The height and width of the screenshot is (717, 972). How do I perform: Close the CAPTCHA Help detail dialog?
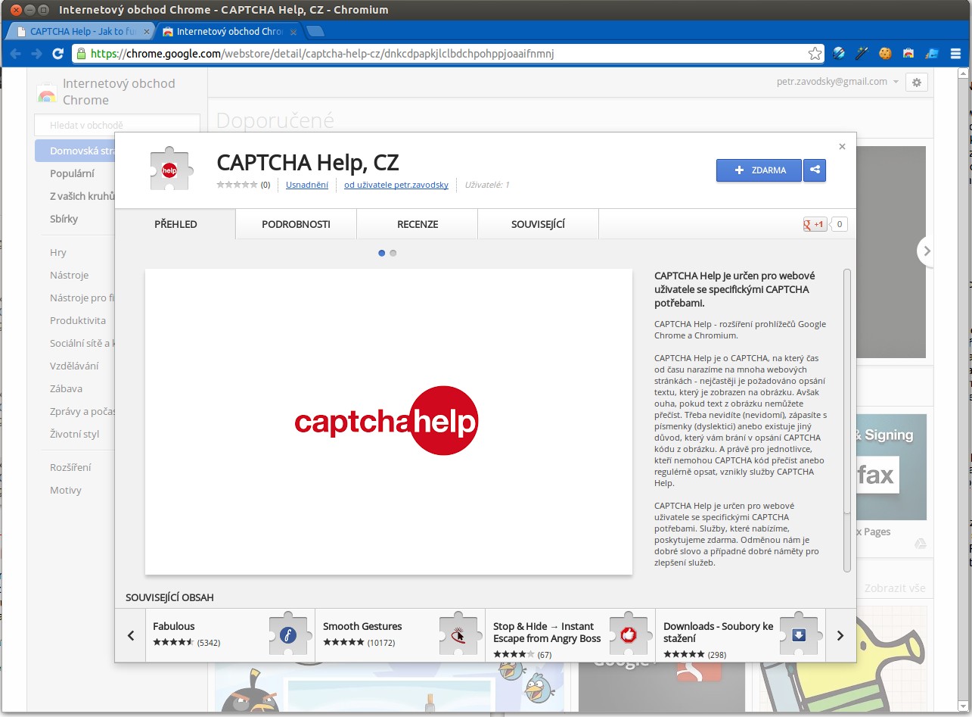[x=842, y=147]
